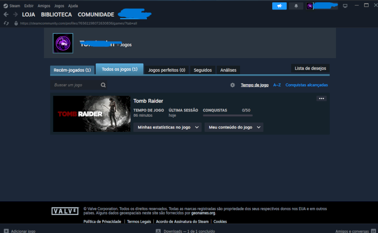
Task: Go to the LOJA section
Action: coord(28,15)
